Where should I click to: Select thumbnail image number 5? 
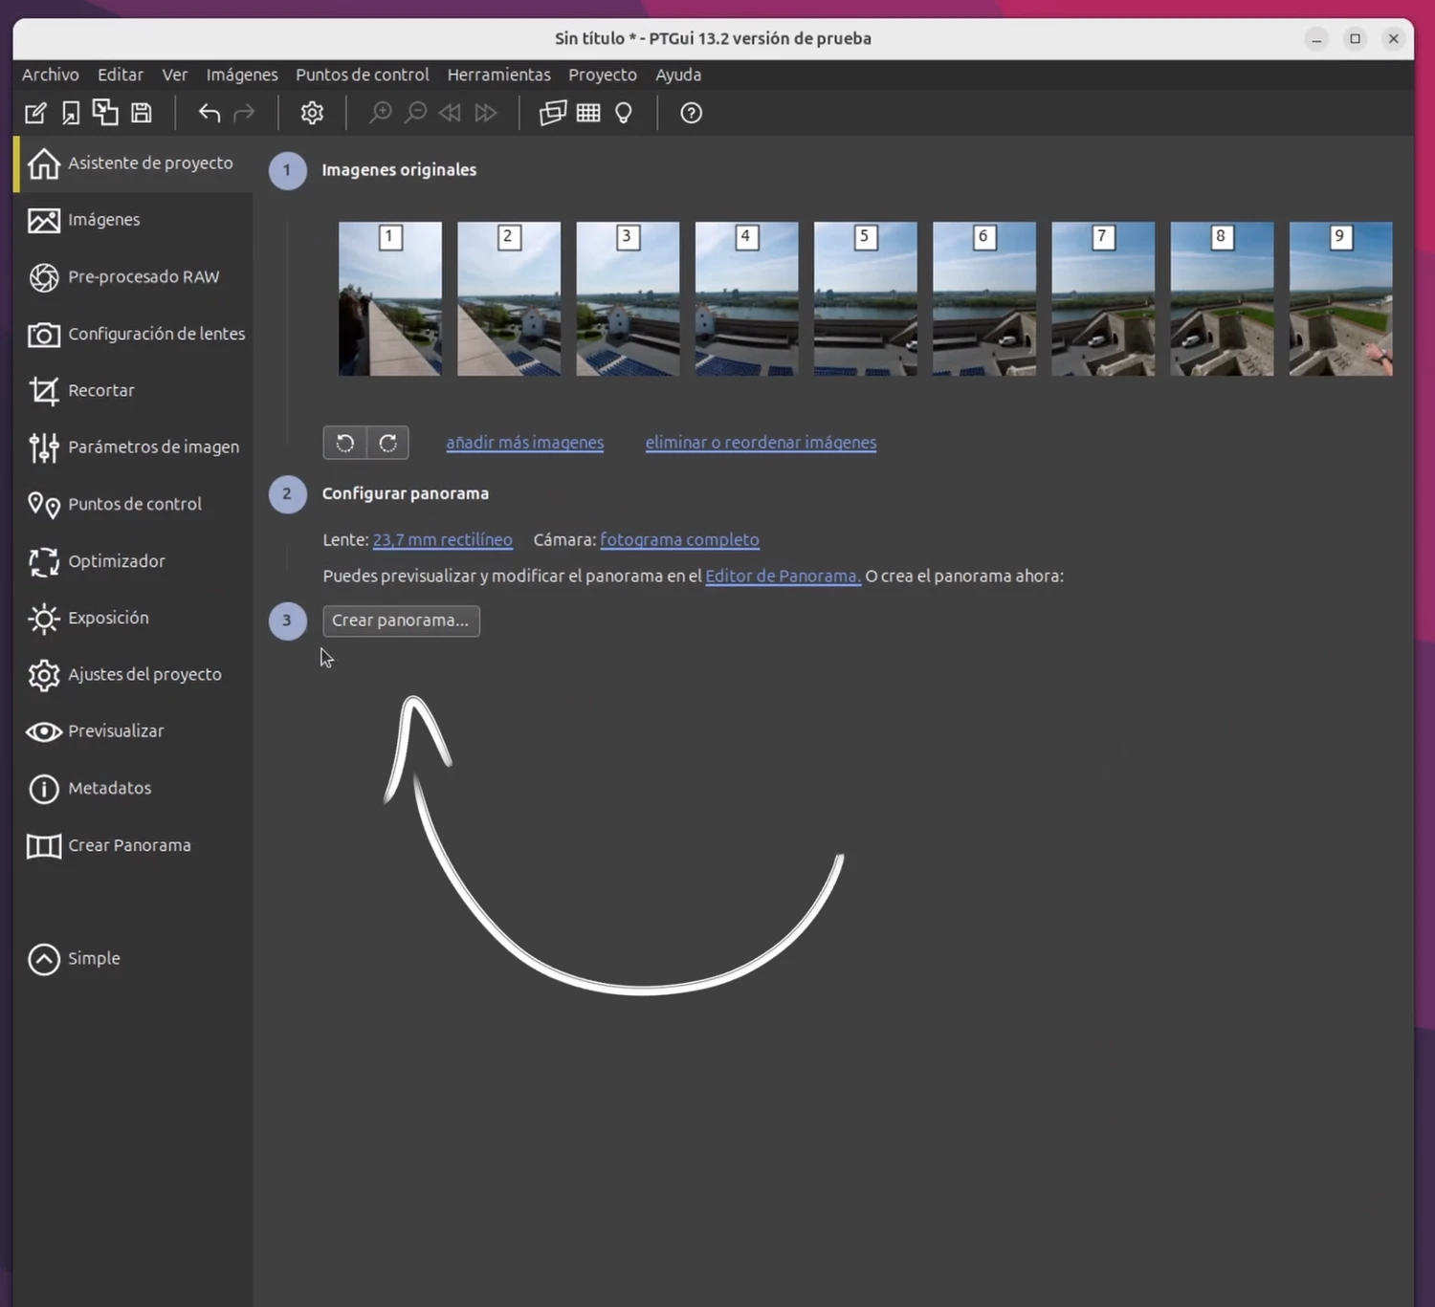tap(865, 298)
